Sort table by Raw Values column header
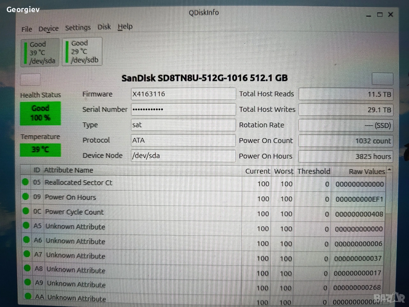 [x=367, y=172]
